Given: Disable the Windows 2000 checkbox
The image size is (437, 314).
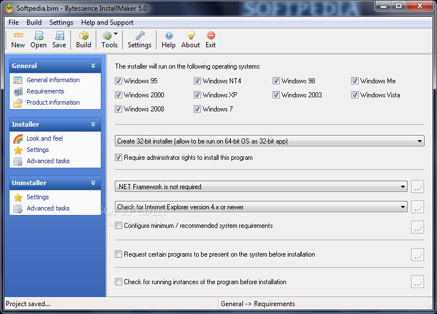Looking at the screenshot, I should click(118, 95).
